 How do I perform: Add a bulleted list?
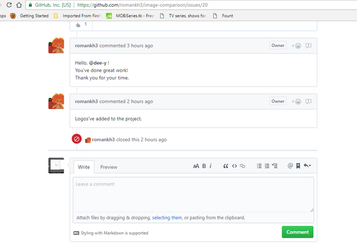(x=259, y=166)
